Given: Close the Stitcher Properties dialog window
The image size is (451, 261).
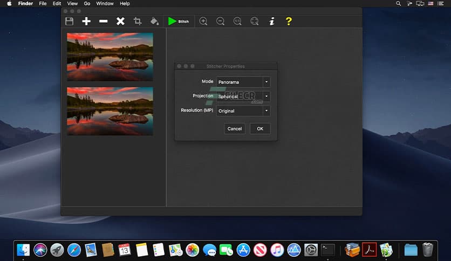Looking at the screenshot, I should pos(179,66).
